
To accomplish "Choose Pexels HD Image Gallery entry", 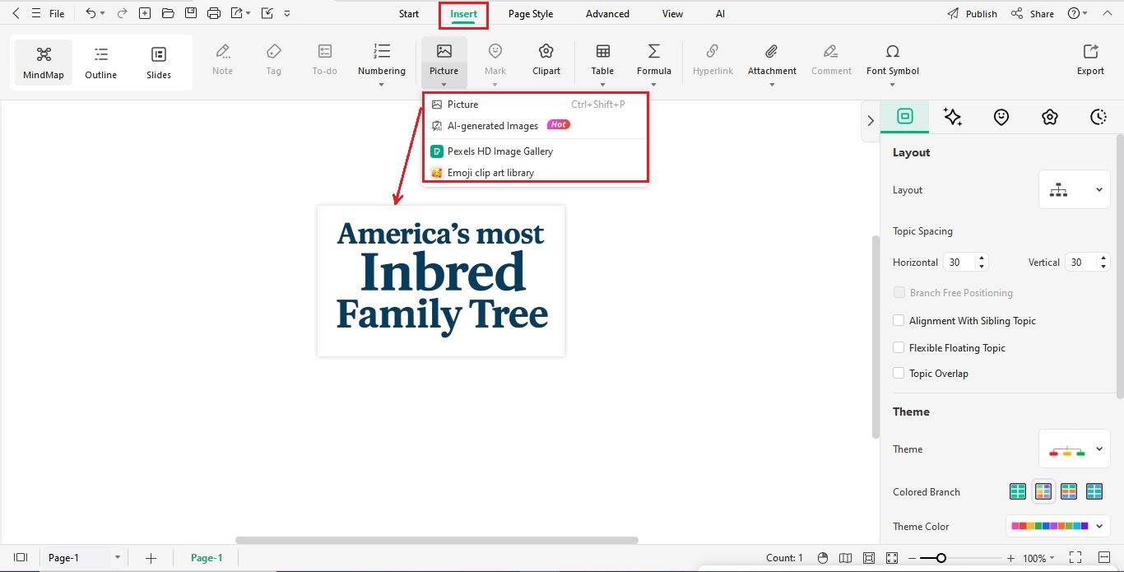I will 535,151.
